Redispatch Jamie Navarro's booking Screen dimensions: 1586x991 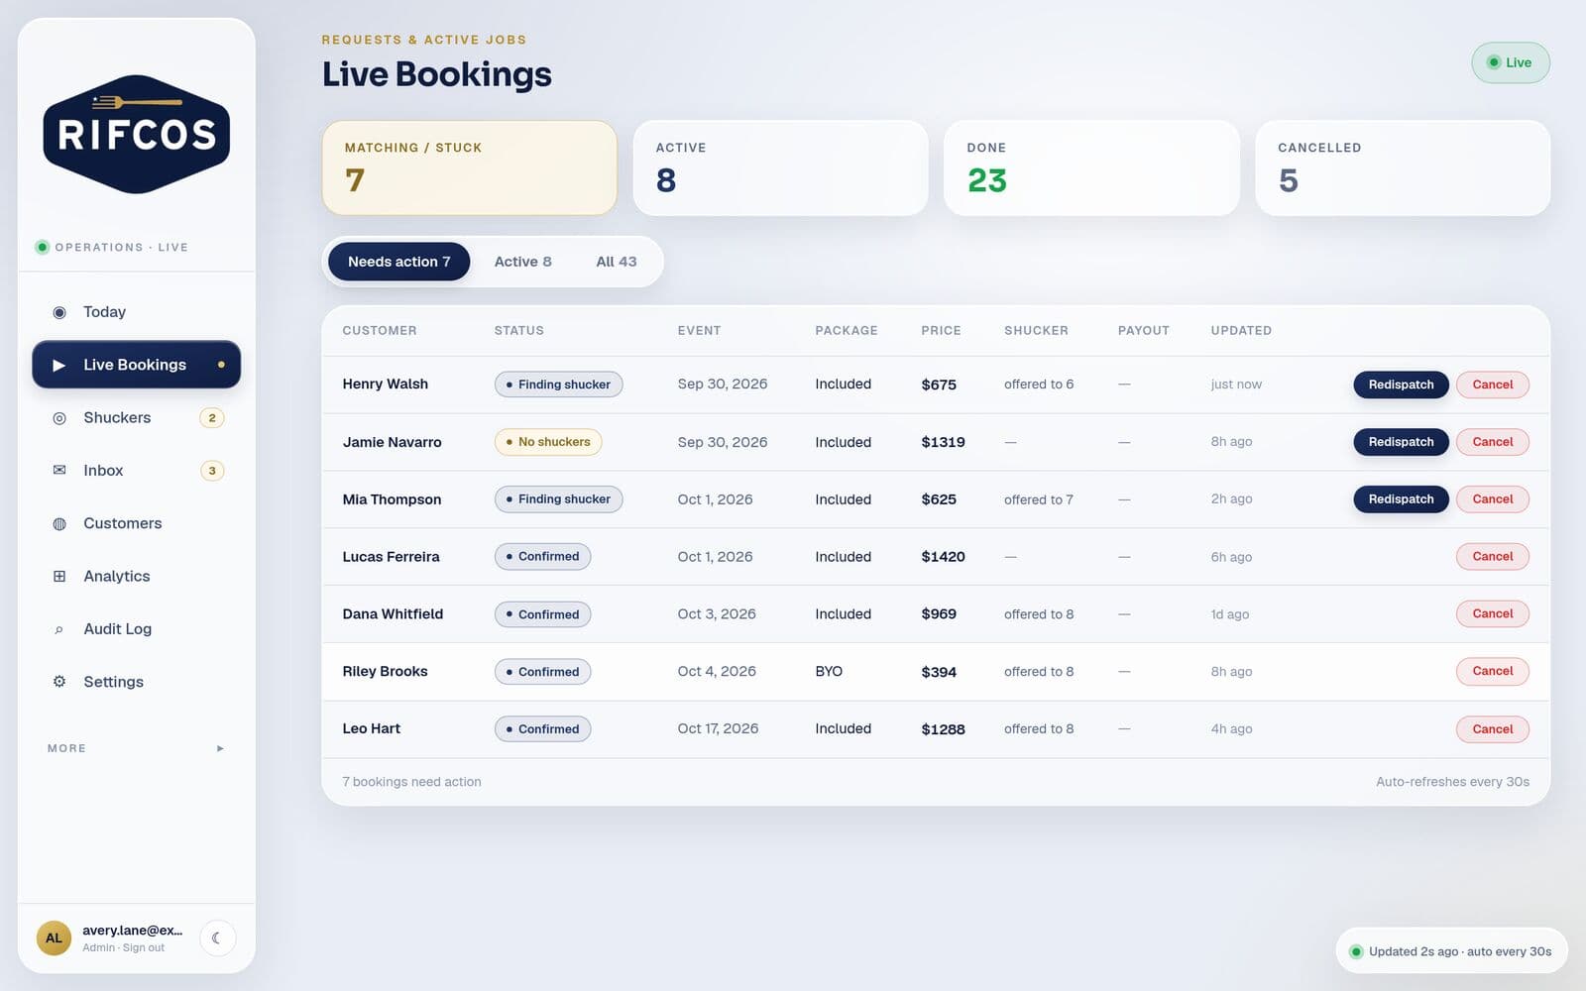point(1401,442)
